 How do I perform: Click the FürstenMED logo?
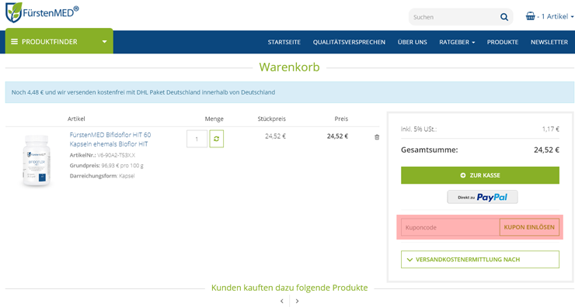coord(42,13)
